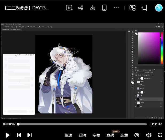Select the Layers panel tab
The width and height of the screenshot is (165, 140).
pyautogui.click(x=136, y=67)
